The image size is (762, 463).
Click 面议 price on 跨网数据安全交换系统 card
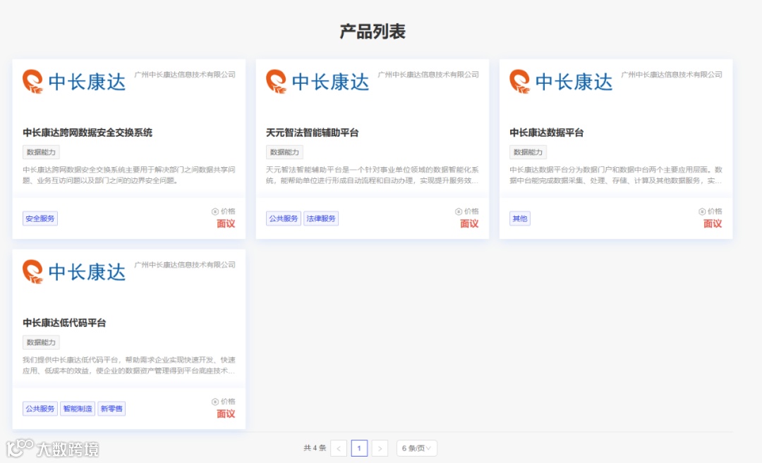click(x=226, y=223)
